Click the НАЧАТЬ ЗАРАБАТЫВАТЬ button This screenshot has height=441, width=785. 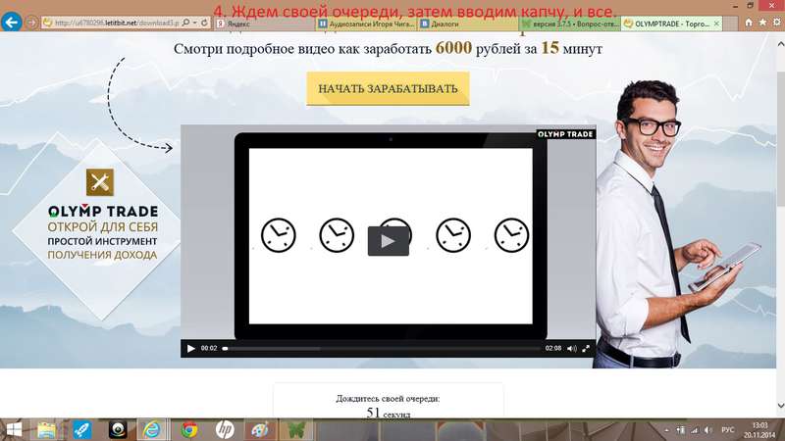388,88
